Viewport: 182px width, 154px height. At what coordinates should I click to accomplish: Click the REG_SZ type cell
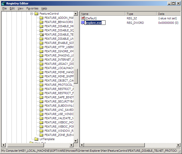tap(132, 18)
